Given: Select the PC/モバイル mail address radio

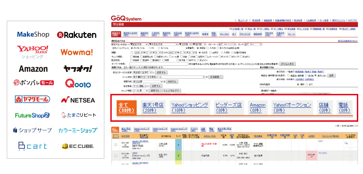Looking at the screenshot, I should click(132, 48).
